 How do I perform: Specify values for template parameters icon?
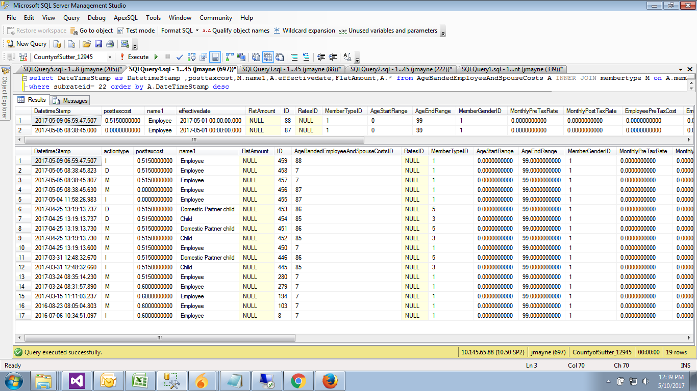coord(347,57)
